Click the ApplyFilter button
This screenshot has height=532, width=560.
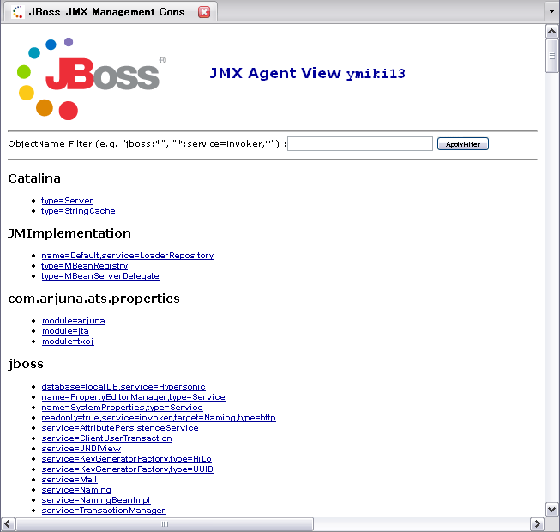click(x=463, y=144)
